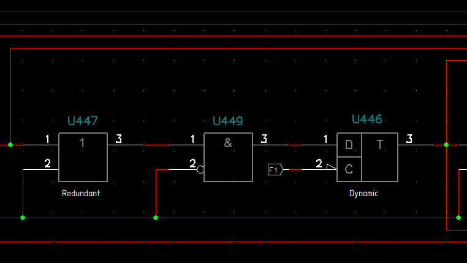Click the U446 reference designator label
Viewport: 467px width, 263px height.
pyautogui.click(x=367, y=119)
